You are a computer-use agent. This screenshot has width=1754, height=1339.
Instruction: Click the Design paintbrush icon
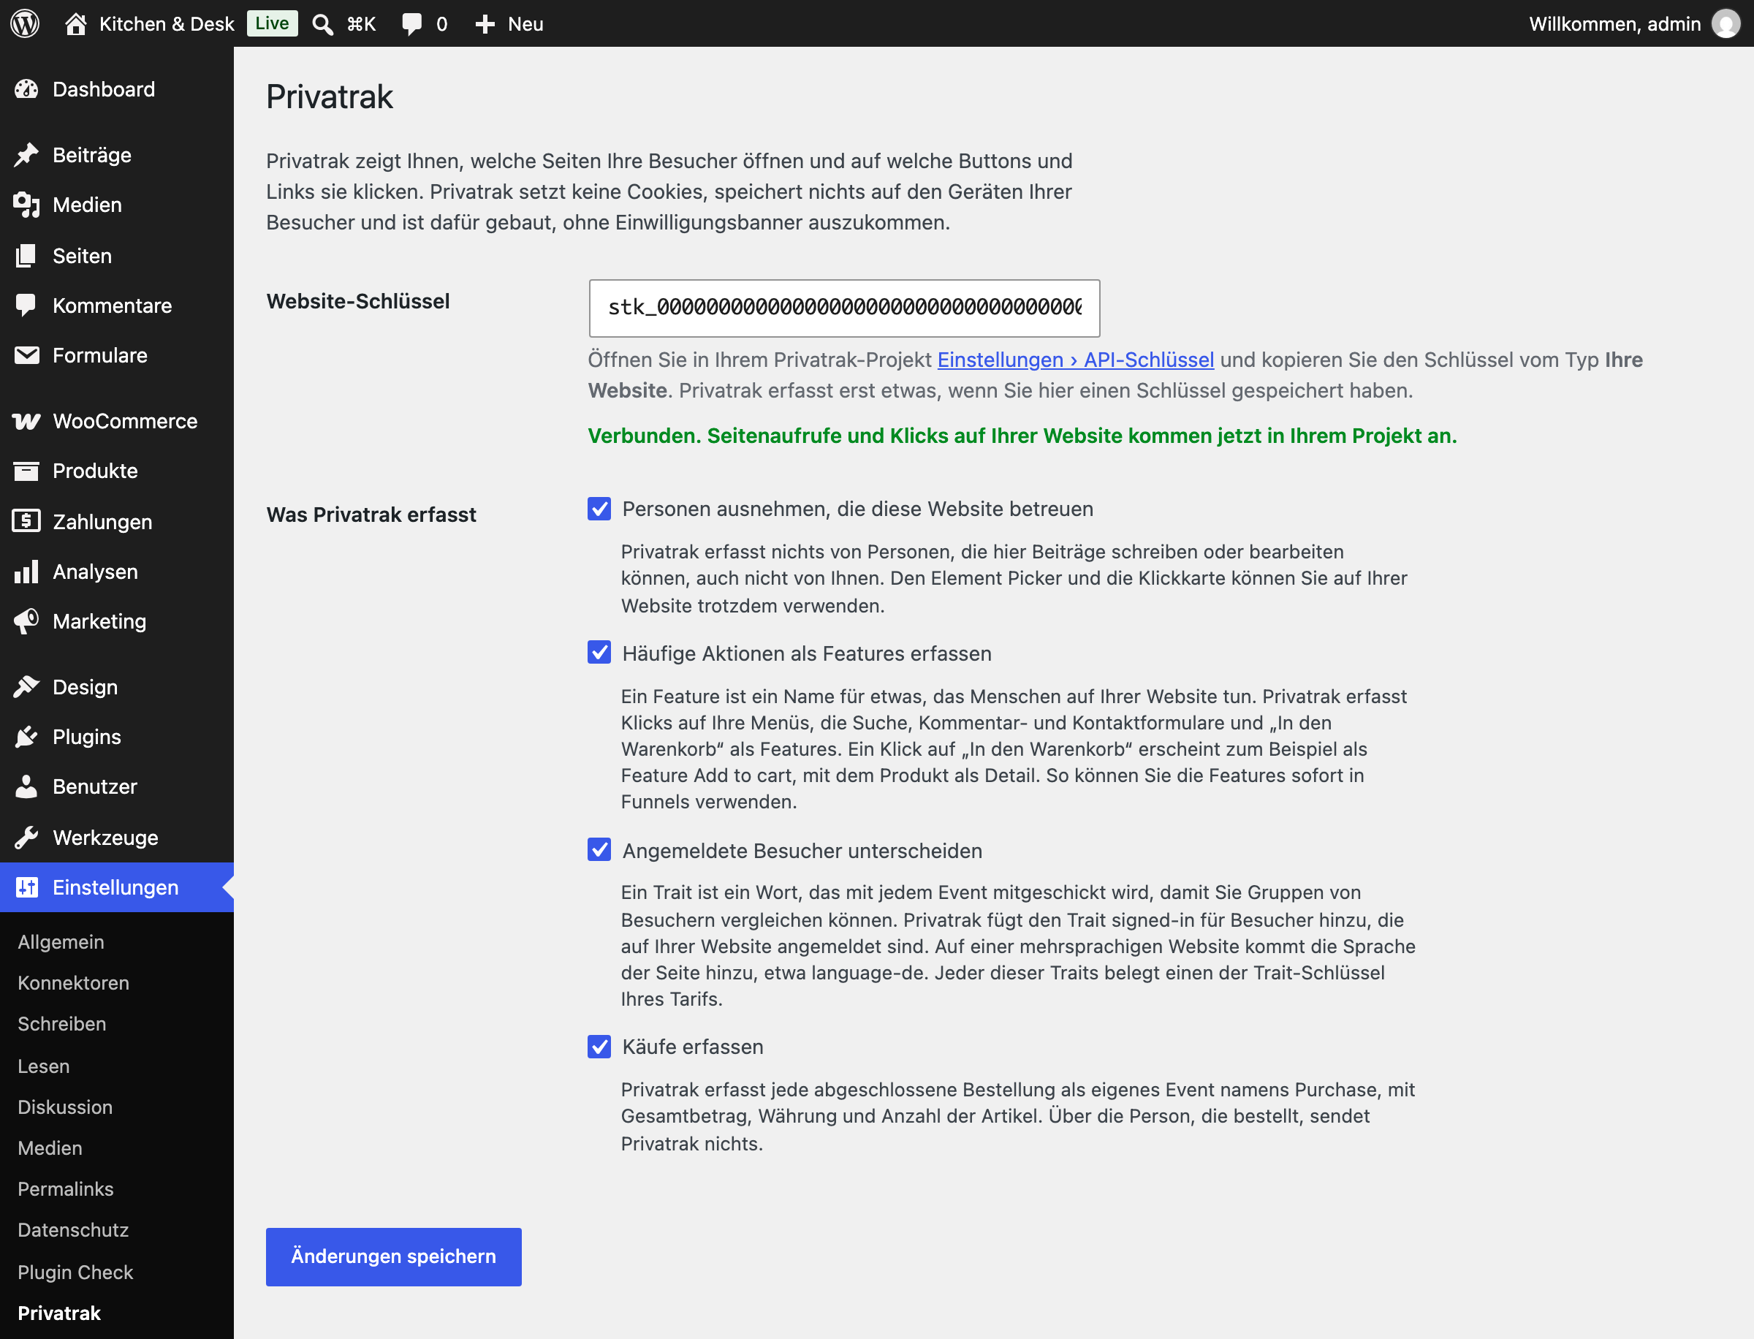tap(26, 687)
